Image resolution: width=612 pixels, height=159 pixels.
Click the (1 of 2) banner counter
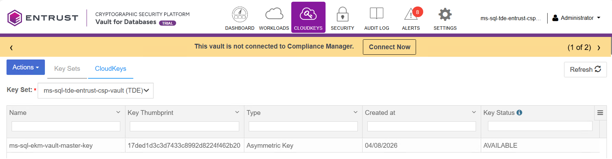[579, 48]
